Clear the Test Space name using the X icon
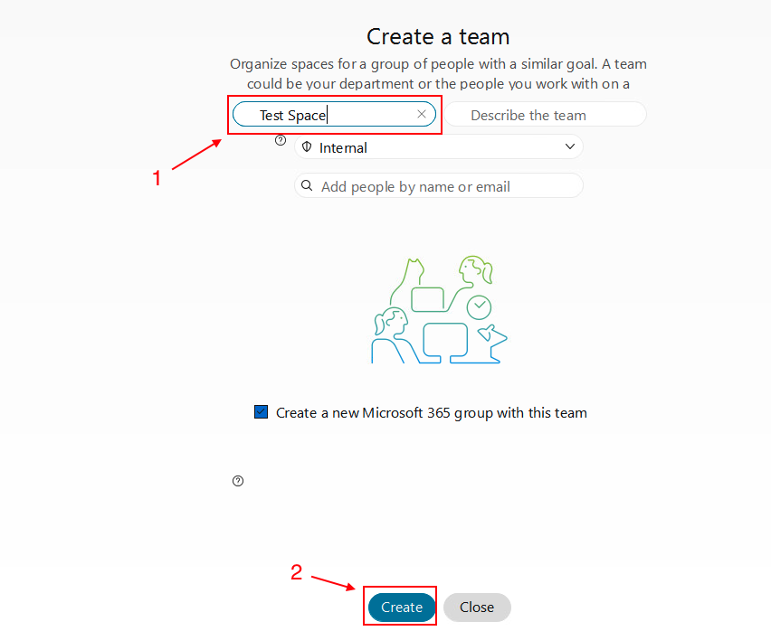Viewport: 771px width, 631px height. pyautogui.click(x=421, y=114)
